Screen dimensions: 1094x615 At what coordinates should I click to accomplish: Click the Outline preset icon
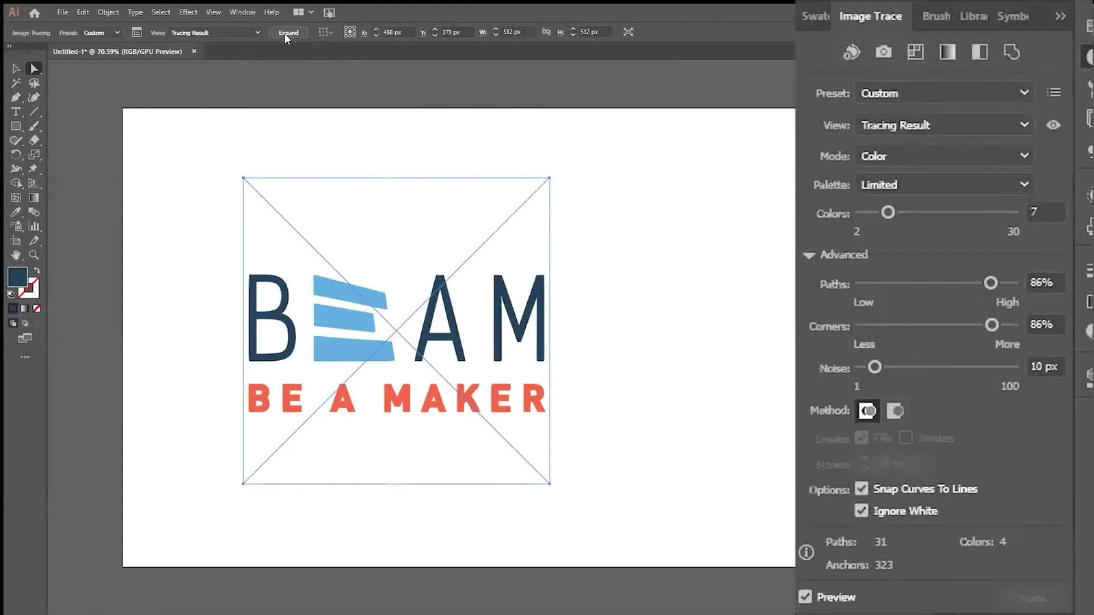[1012, 52]
